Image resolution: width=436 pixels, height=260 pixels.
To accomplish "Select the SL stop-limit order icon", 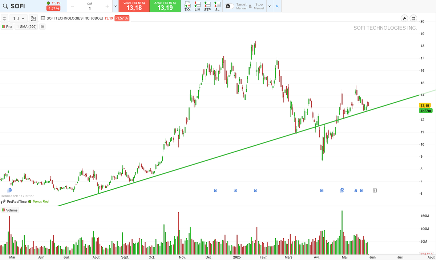I will coord(217,6).
